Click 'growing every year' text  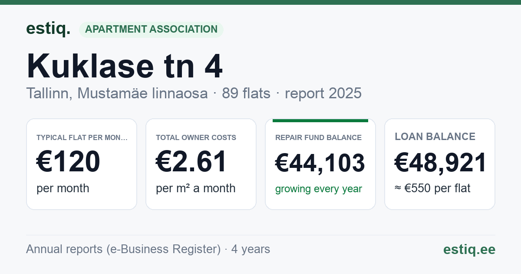tap(319, 189)
